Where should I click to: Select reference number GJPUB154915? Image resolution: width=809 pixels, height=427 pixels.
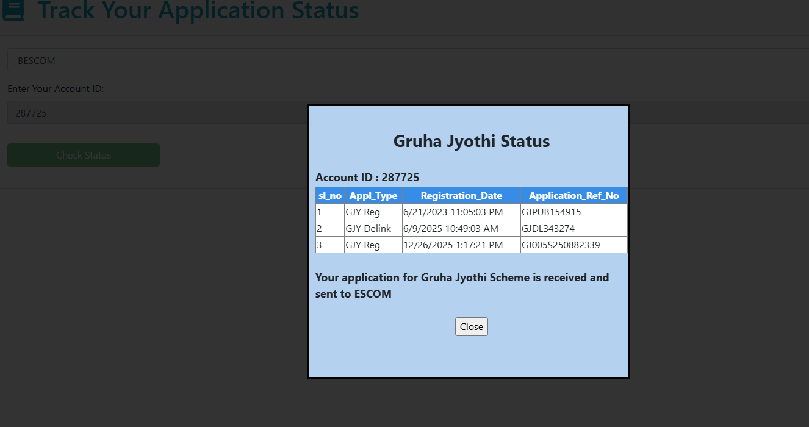point(551,212)
